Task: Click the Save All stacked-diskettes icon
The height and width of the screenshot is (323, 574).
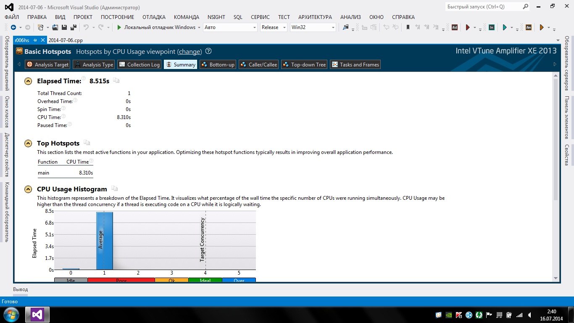Action: tap(73, 27)
